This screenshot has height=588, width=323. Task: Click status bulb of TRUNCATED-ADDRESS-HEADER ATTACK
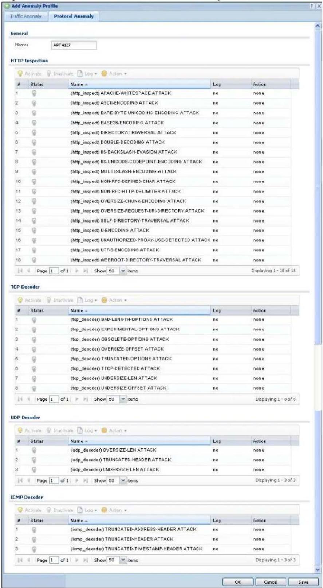(x=34, y=530)
